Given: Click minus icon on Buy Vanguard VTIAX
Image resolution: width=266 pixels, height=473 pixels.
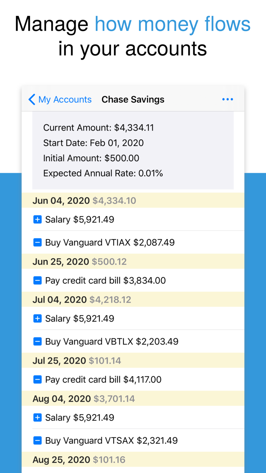Looking at the screenshot, I should pos(37,242).
